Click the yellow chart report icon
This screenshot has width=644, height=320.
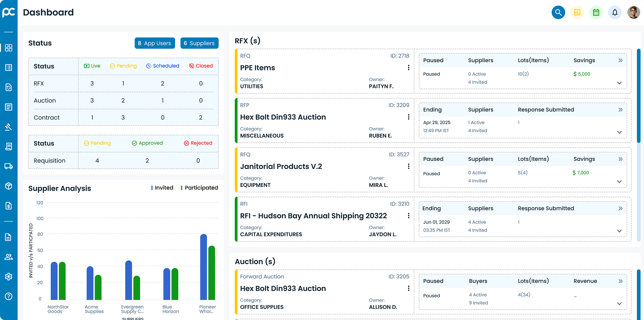[x=577, y=12]
